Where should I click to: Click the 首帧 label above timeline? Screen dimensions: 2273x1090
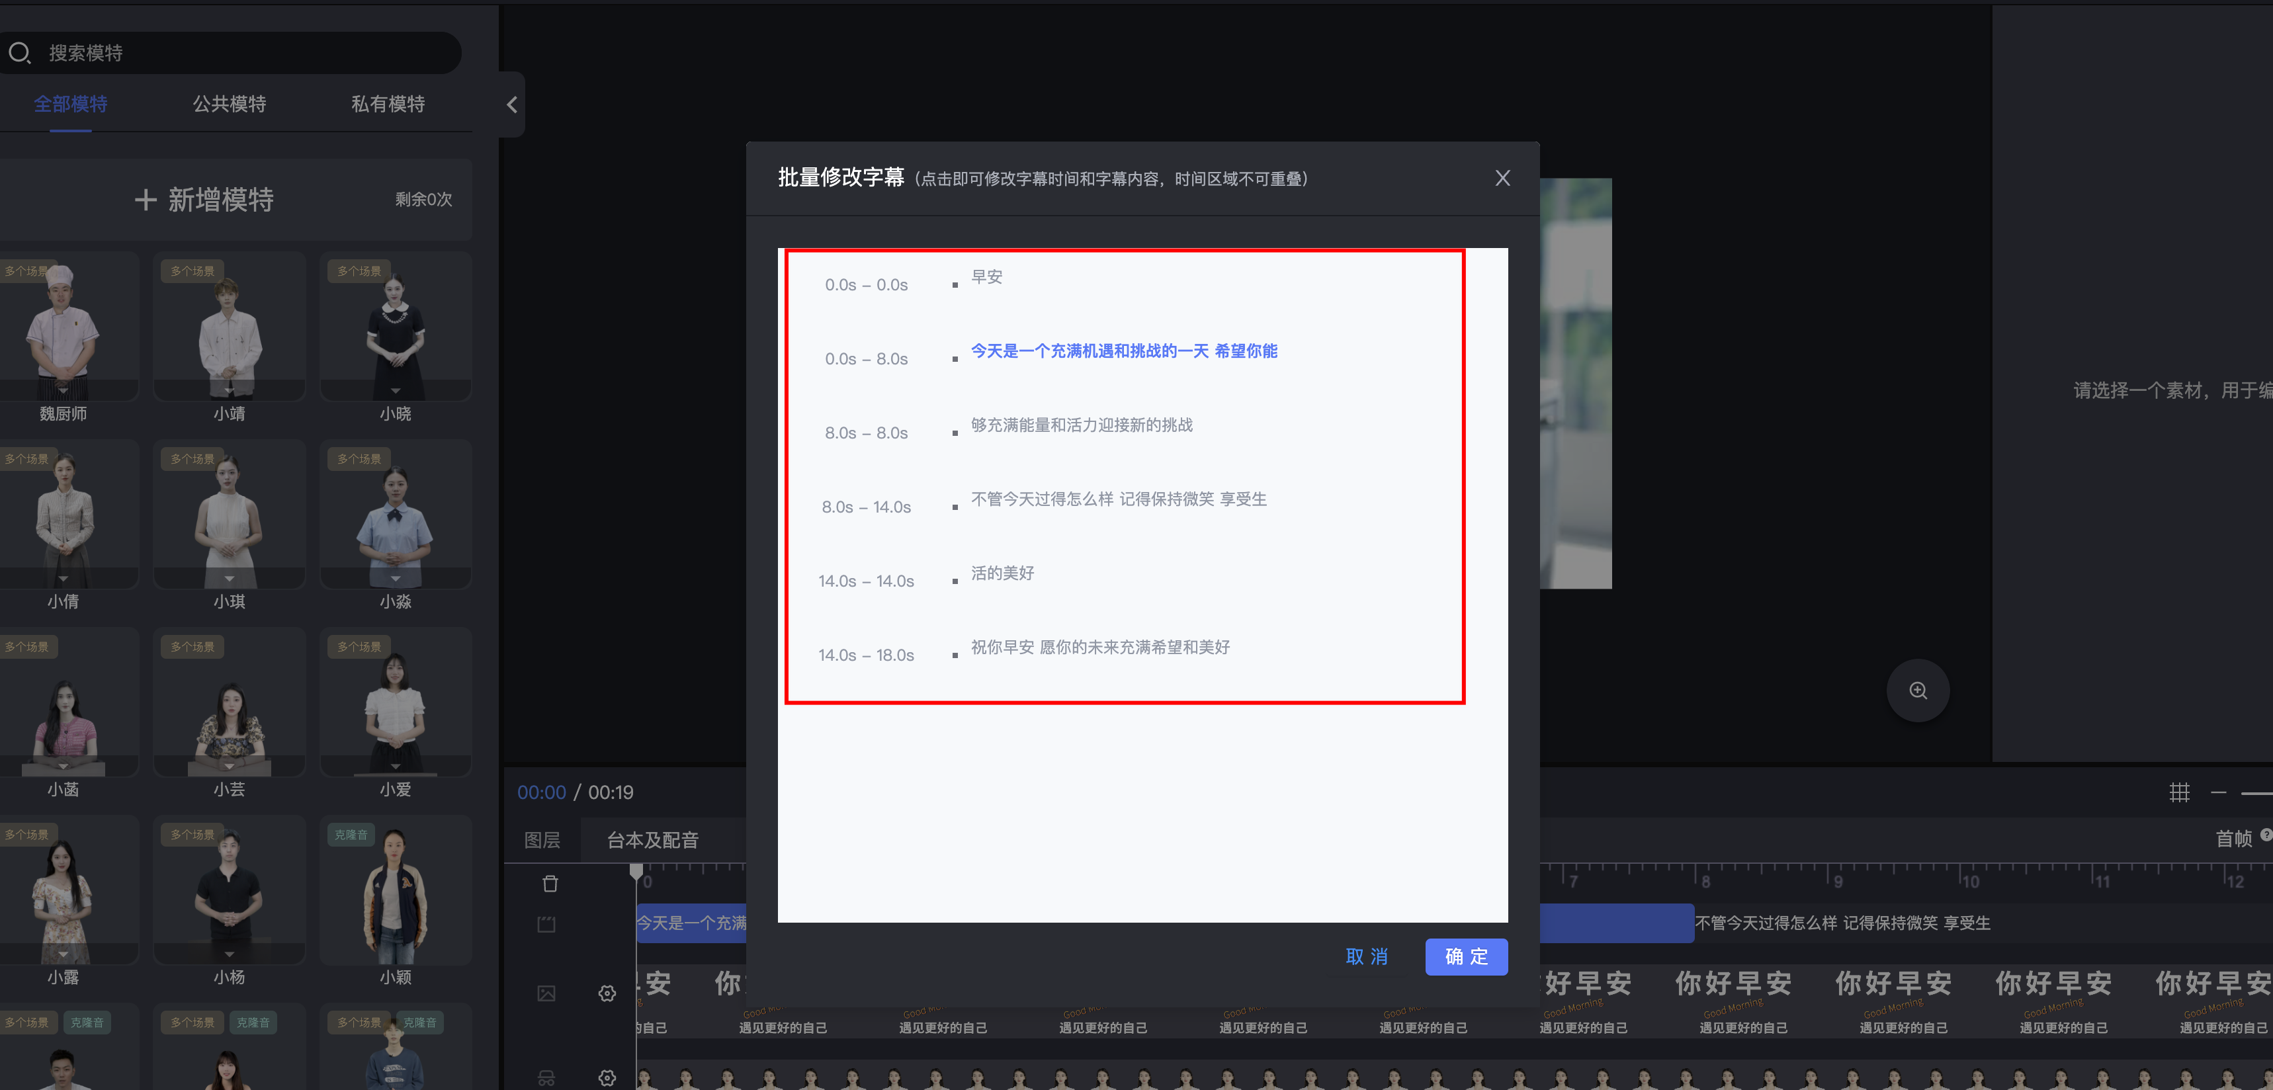click(x=2233, y=839)
